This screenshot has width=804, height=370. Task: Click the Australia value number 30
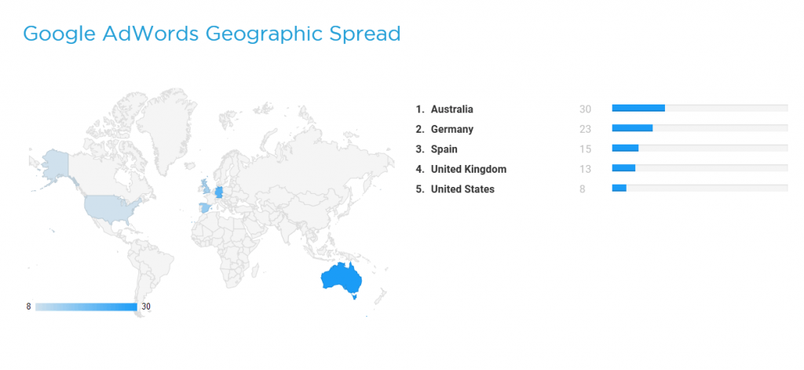[585, 109]
